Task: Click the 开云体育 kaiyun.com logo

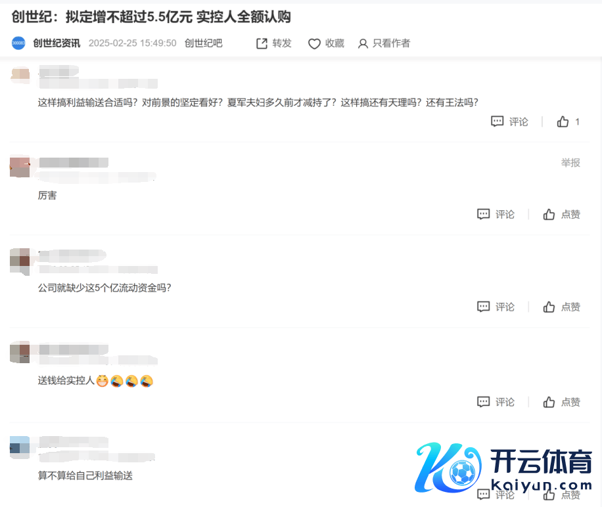Action: [503, 469]
